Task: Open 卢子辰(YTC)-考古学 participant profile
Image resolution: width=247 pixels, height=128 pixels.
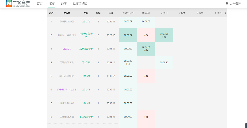Action: coord(67,90)
